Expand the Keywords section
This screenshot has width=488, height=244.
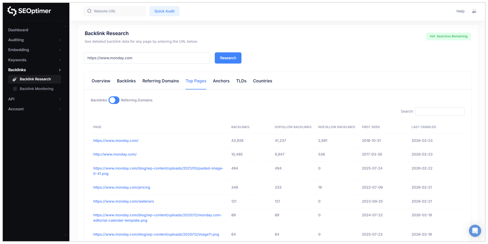pos(60,60)
